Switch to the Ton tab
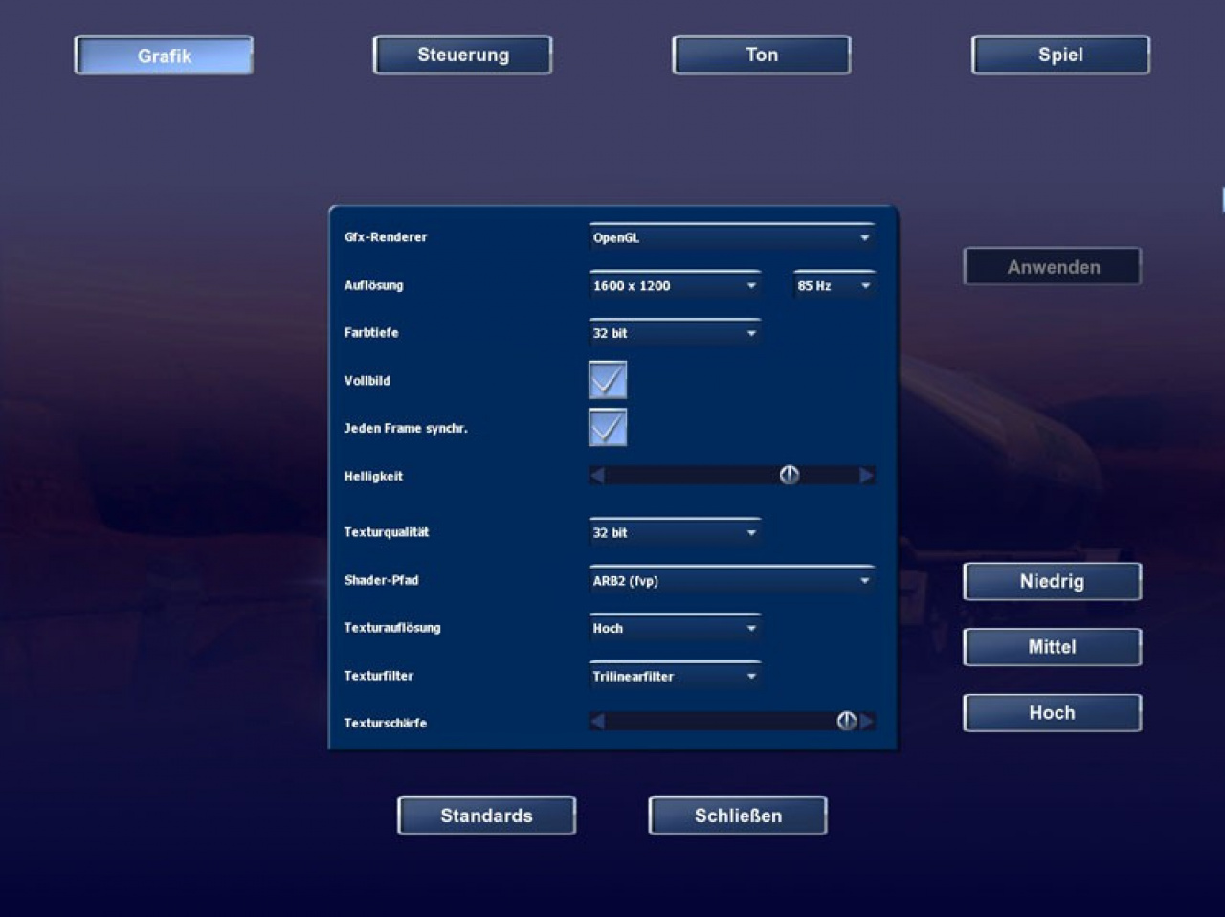1225x917 pixels. click(x=762, y=55)
